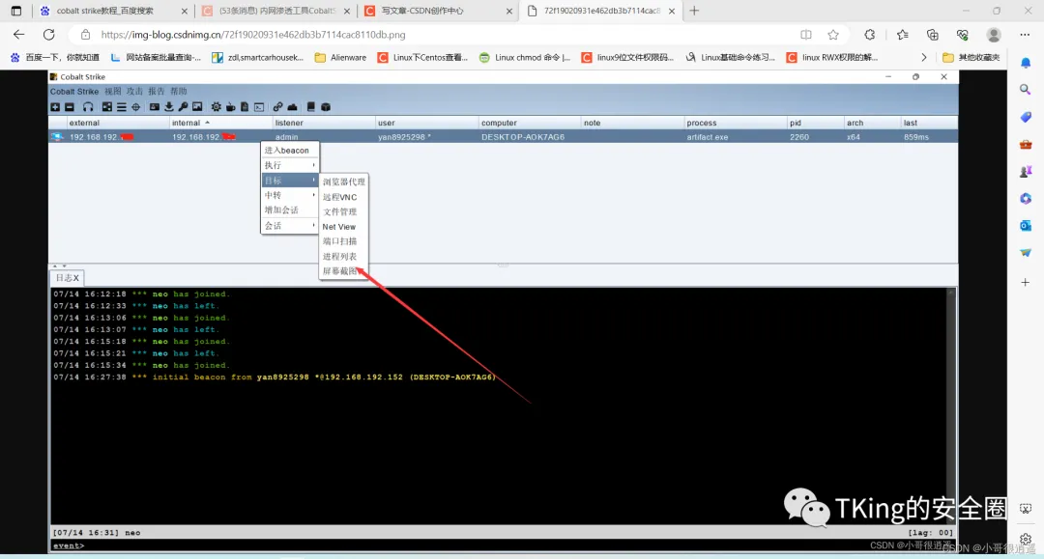1044x559 pixels.
Task: Click the event log vertical scrollbar
Action: tap(952, 405)
